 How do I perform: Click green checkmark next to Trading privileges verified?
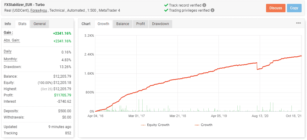(x=166, y=10)
